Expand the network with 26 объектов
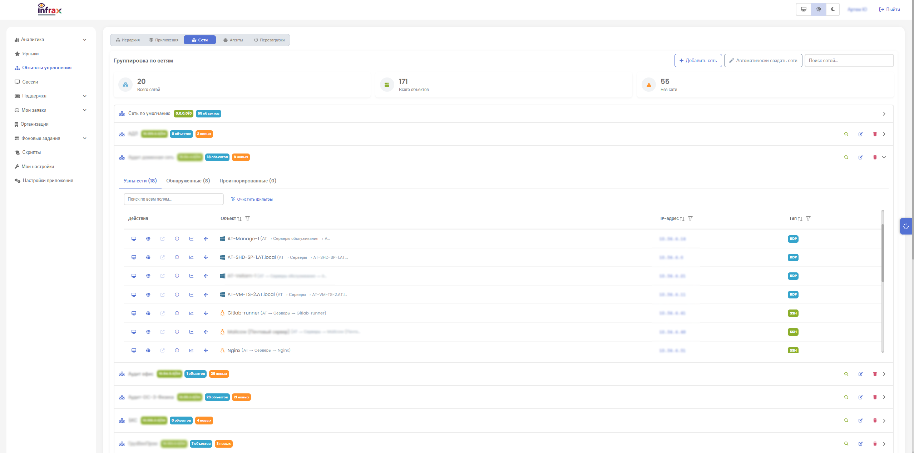Screen dimensions: 914x453 [884, 397]
